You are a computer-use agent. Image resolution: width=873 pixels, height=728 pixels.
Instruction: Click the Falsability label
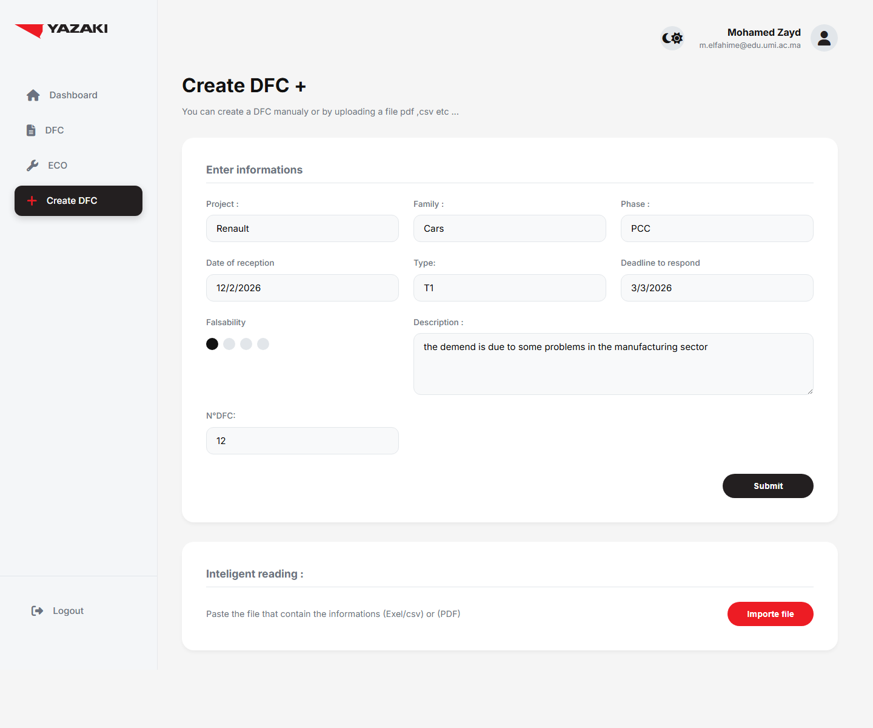[x=226, y=322]
